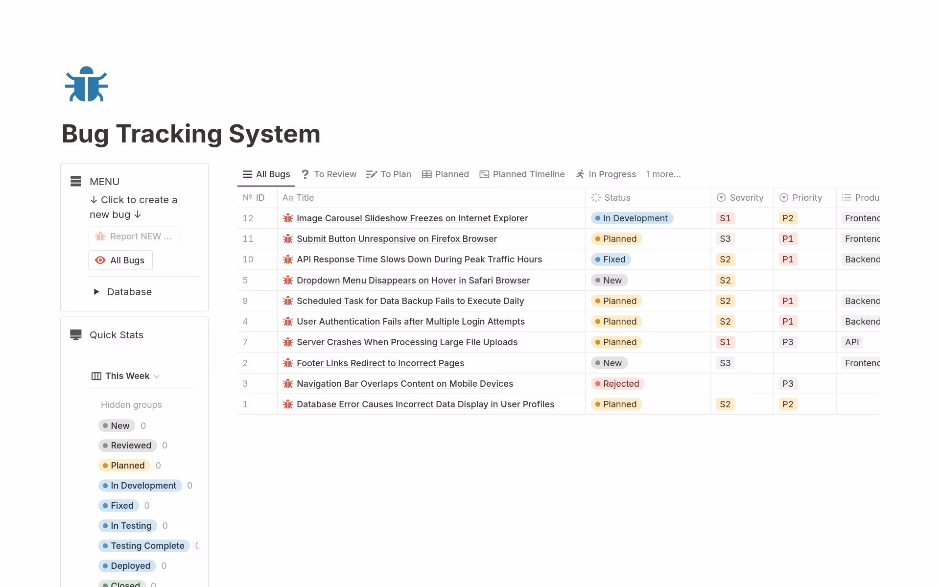Open Server Crashes When Processing Large File Uploads
The width and height of the screenshot is (940, 587).
click(x=407, y=342)
